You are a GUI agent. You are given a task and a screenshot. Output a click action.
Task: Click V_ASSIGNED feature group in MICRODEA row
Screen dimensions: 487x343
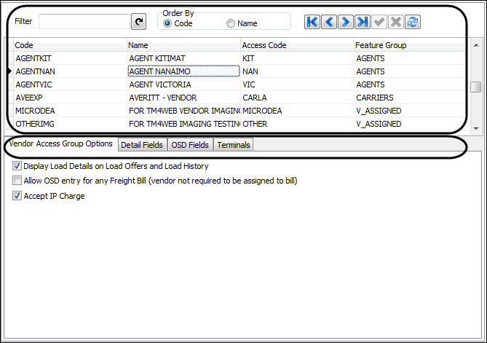coord(410,111)
